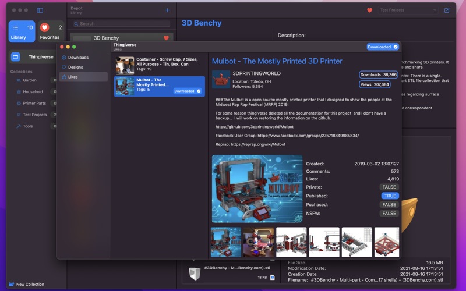Select first Mulbot gallery thumbnail
Image resolution: width=466 pixels, height=291 pixels.
[x=226, y=242]
